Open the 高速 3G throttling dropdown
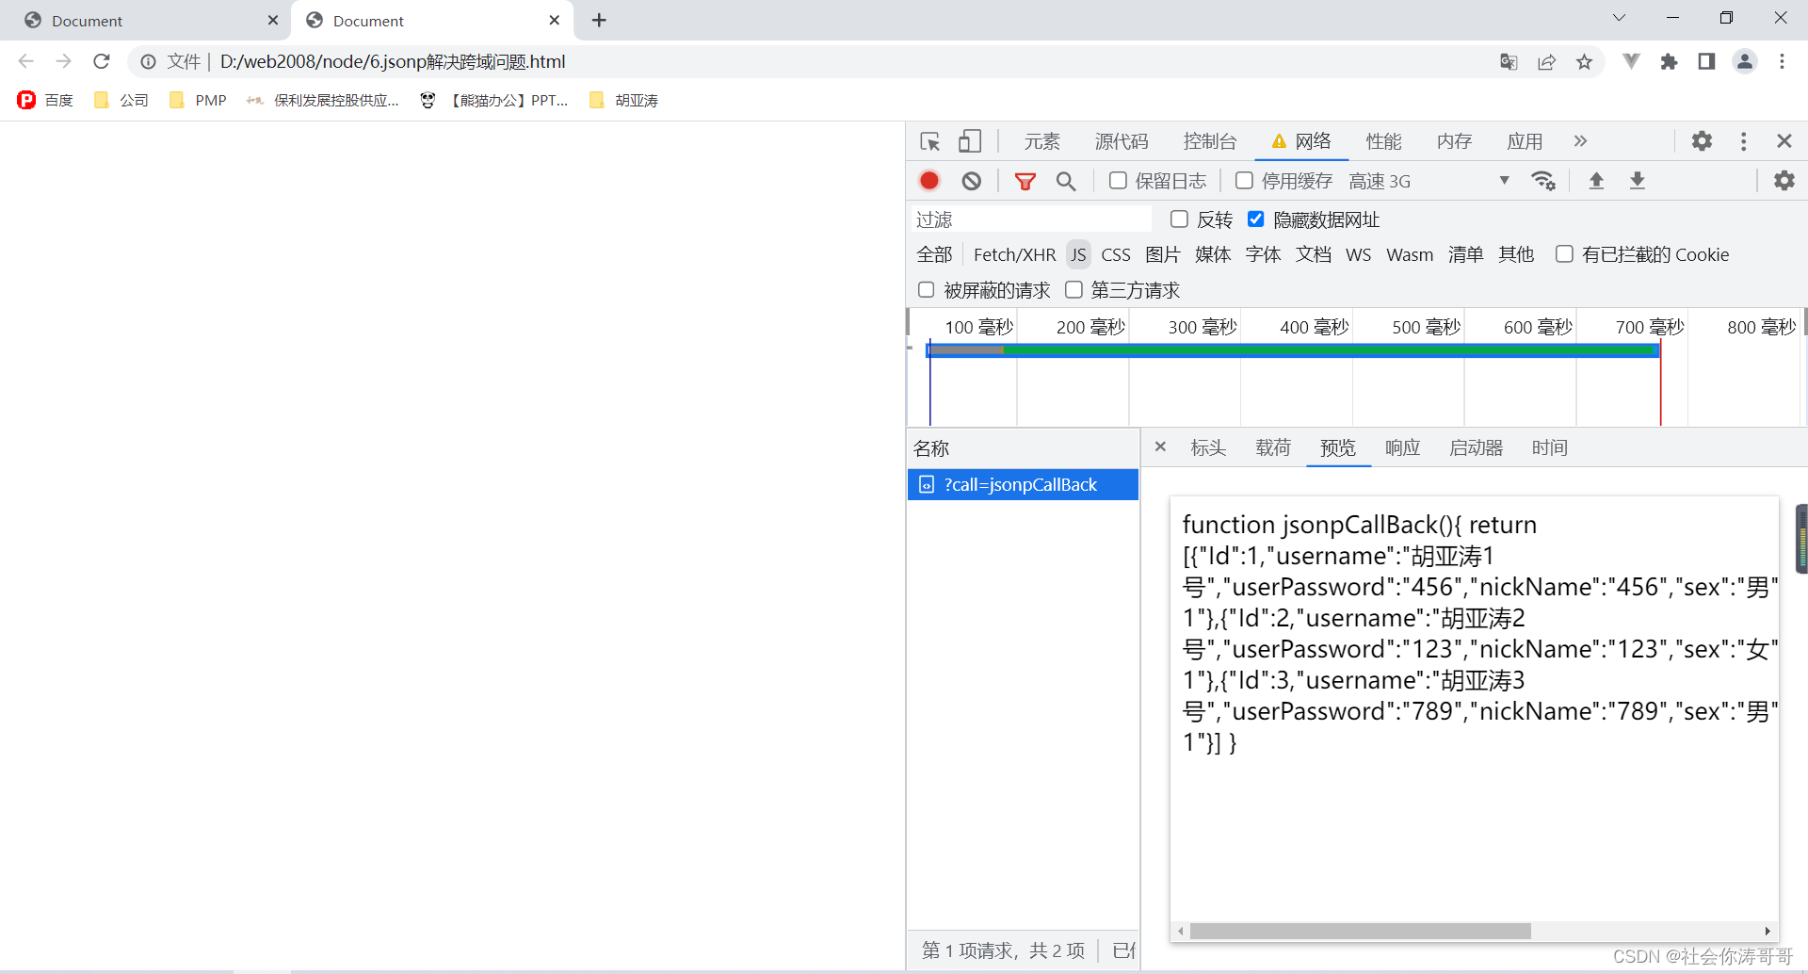Screen dimensions: 1808x974 [1429, 181]
